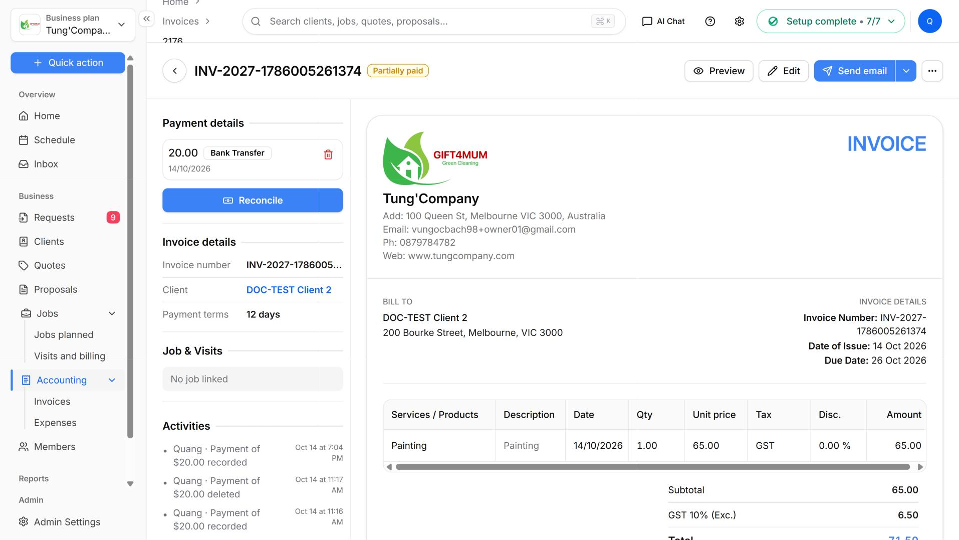Click the Proposals document icon
This screenshot has height=540, width=959.
click(x=24, y=289)
